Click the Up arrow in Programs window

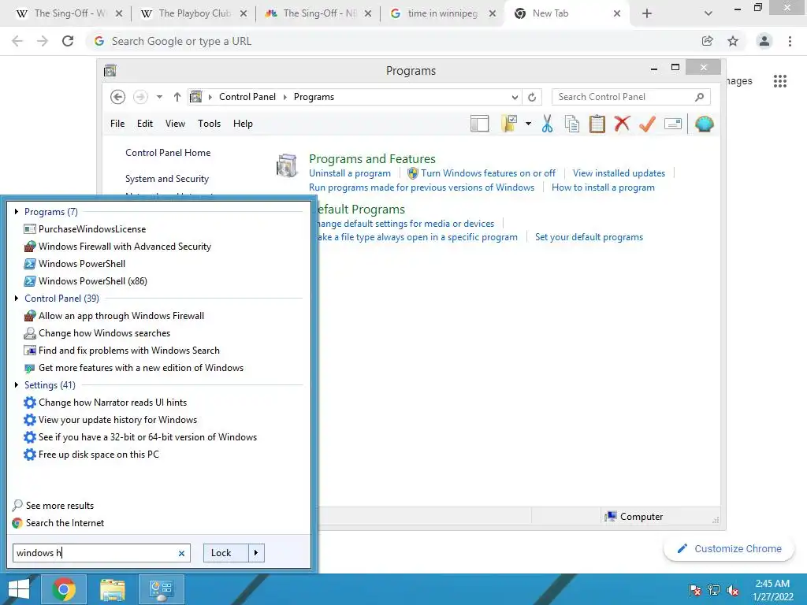[x=177, y=97]
